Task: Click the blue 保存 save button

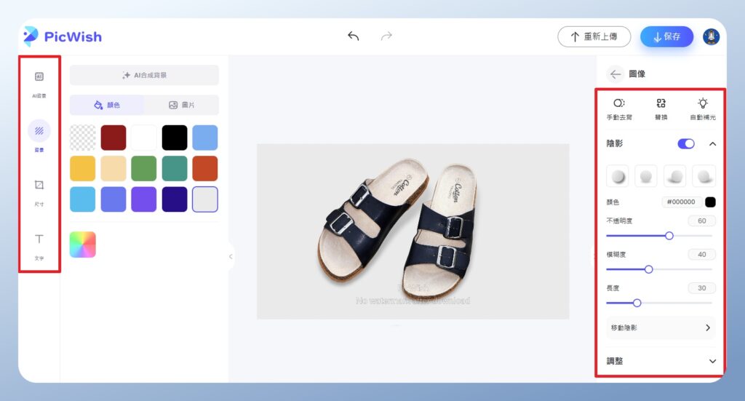Action: tap(666, 36)
